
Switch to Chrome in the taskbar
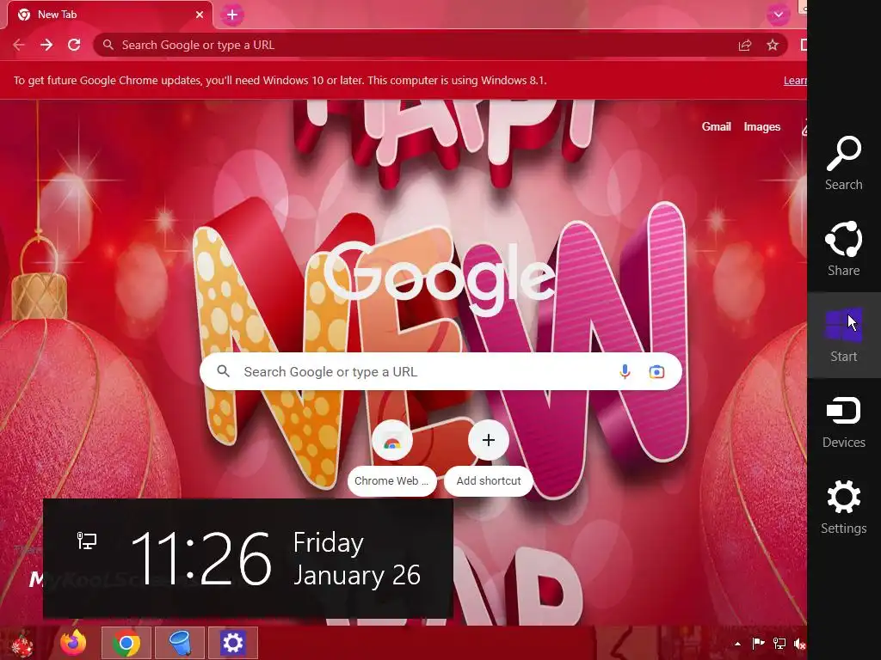pos(126,643)
